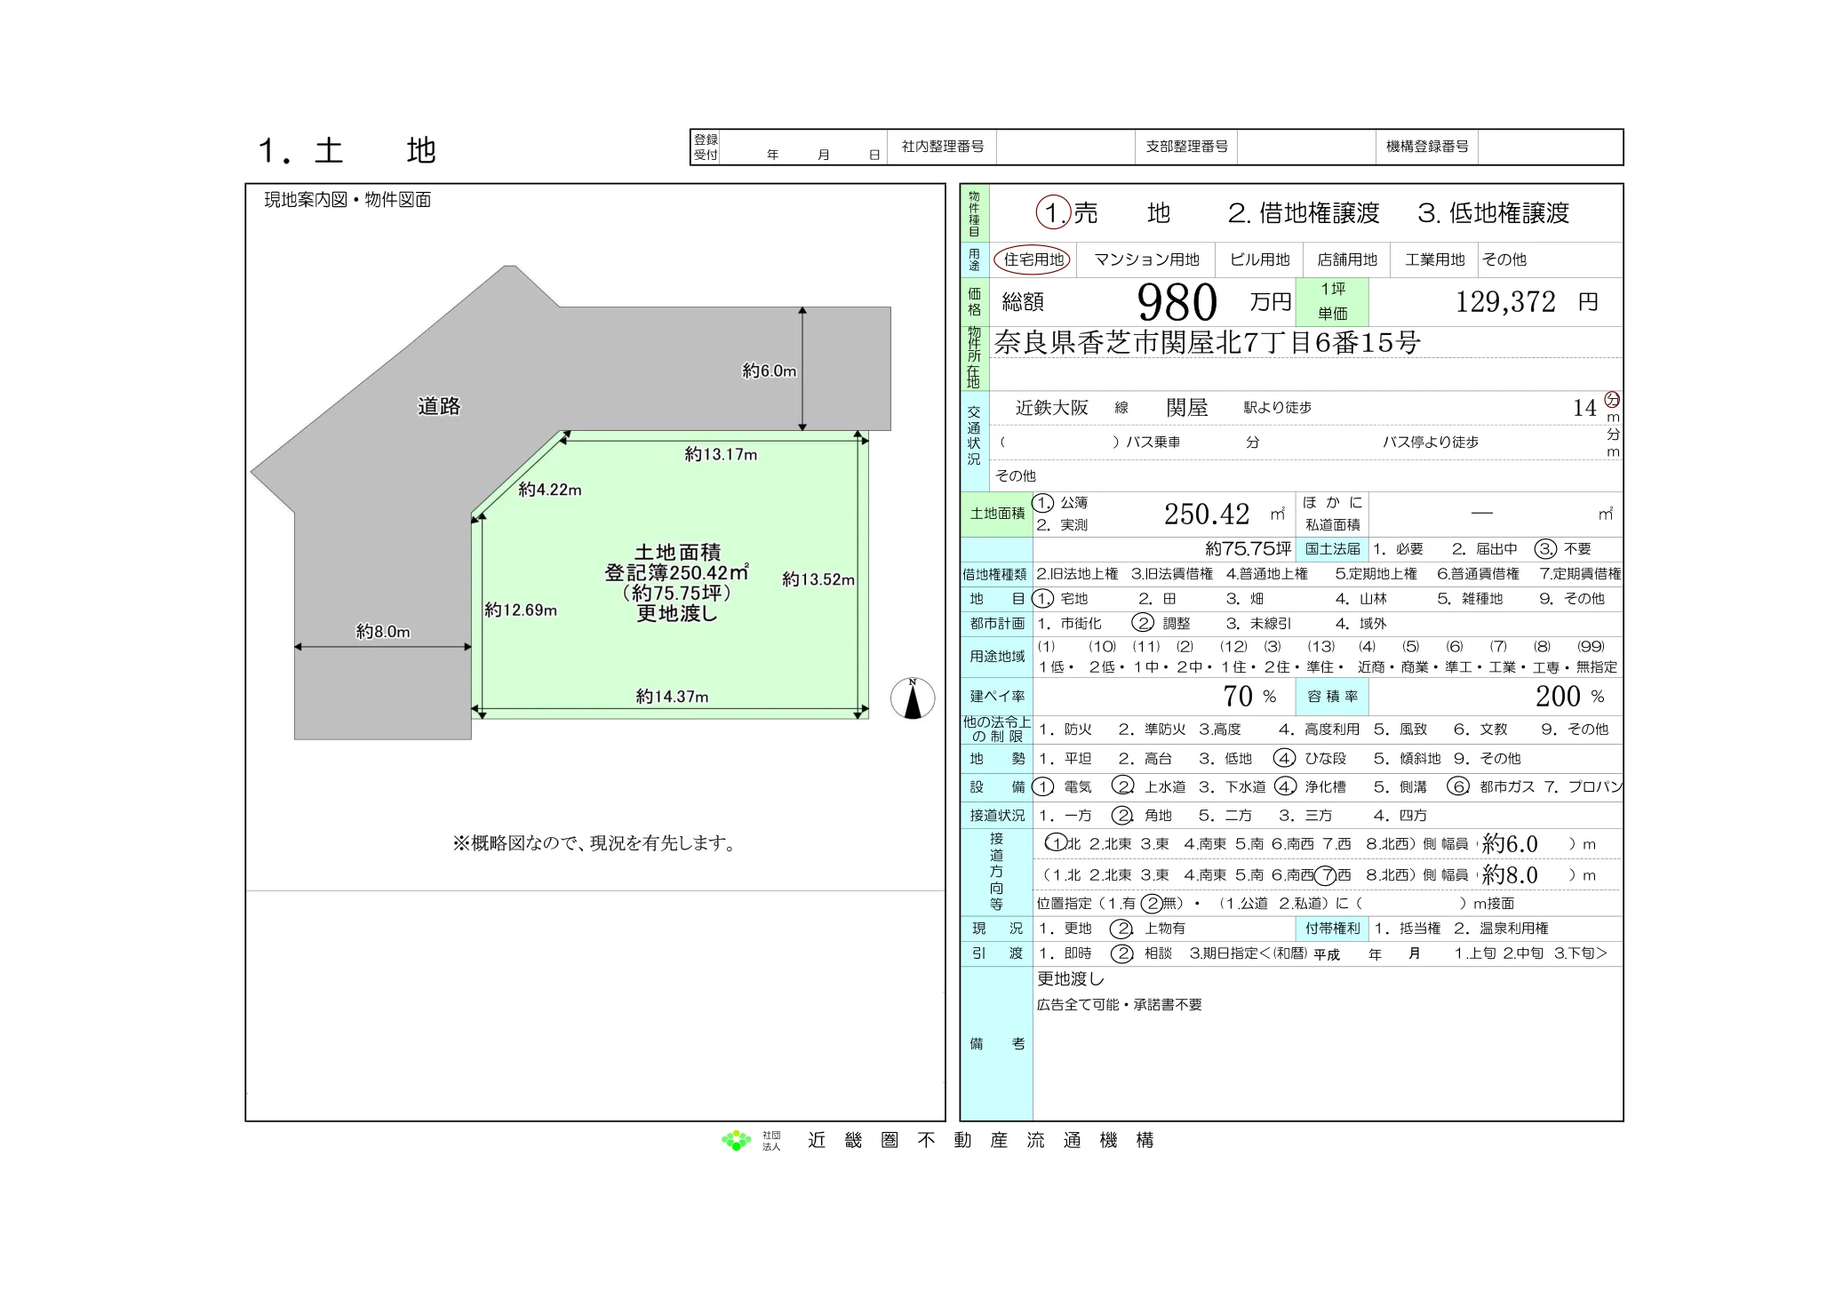The image size is (1827, 1292).
Task: Select マンション用地 usage option
Action: [1146, 259]
